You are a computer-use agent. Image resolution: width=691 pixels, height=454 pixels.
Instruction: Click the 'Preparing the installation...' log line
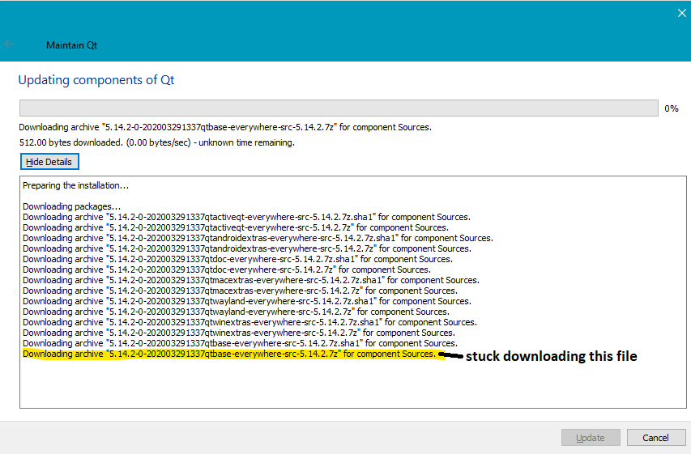tap(75, 186)
